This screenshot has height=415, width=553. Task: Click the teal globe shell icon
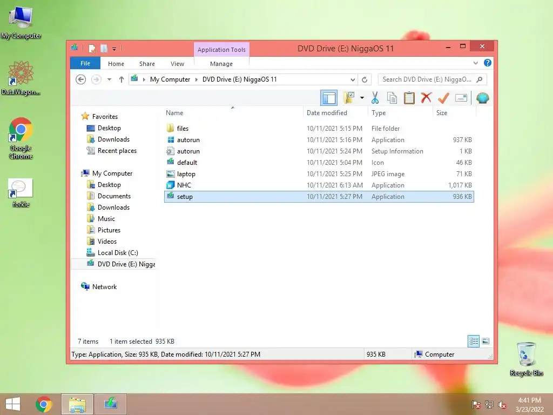(x=482, y=98)
